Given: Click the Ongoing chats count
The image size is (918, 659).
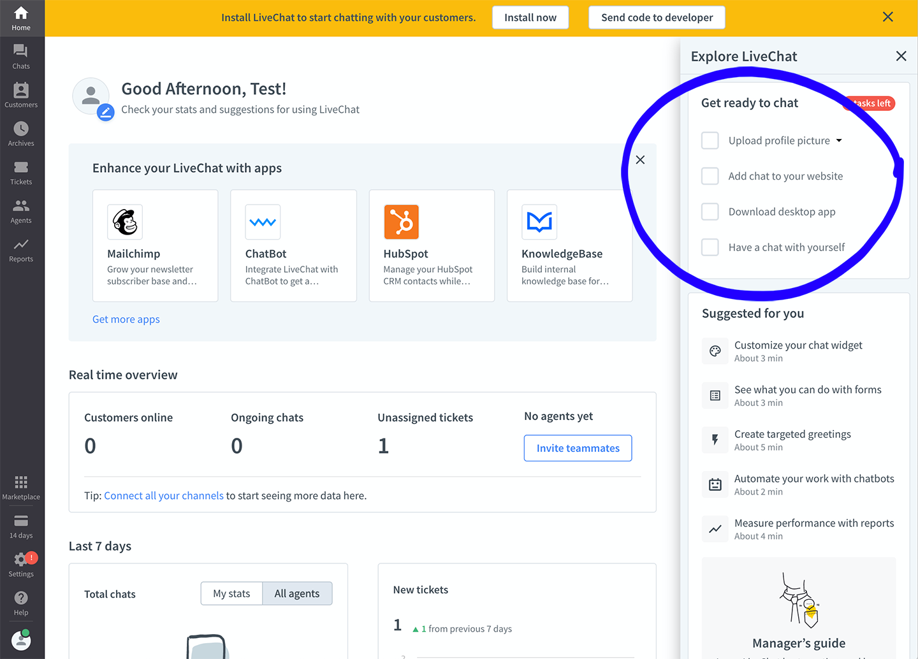Looking at the screenshot, I should point(237,445).
